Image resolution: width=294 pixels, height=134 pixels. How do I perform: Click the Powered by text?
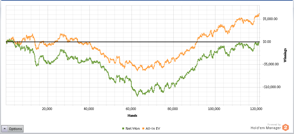274,124
